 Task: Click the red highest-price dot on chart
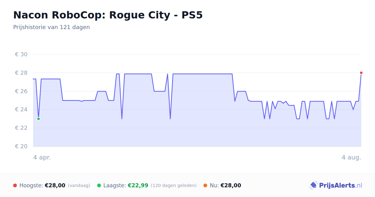(361, 73)
